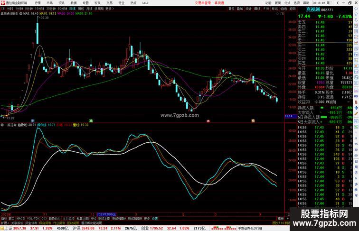
Task: Click the window icon atop main chart
Action: tap(282, 14)
